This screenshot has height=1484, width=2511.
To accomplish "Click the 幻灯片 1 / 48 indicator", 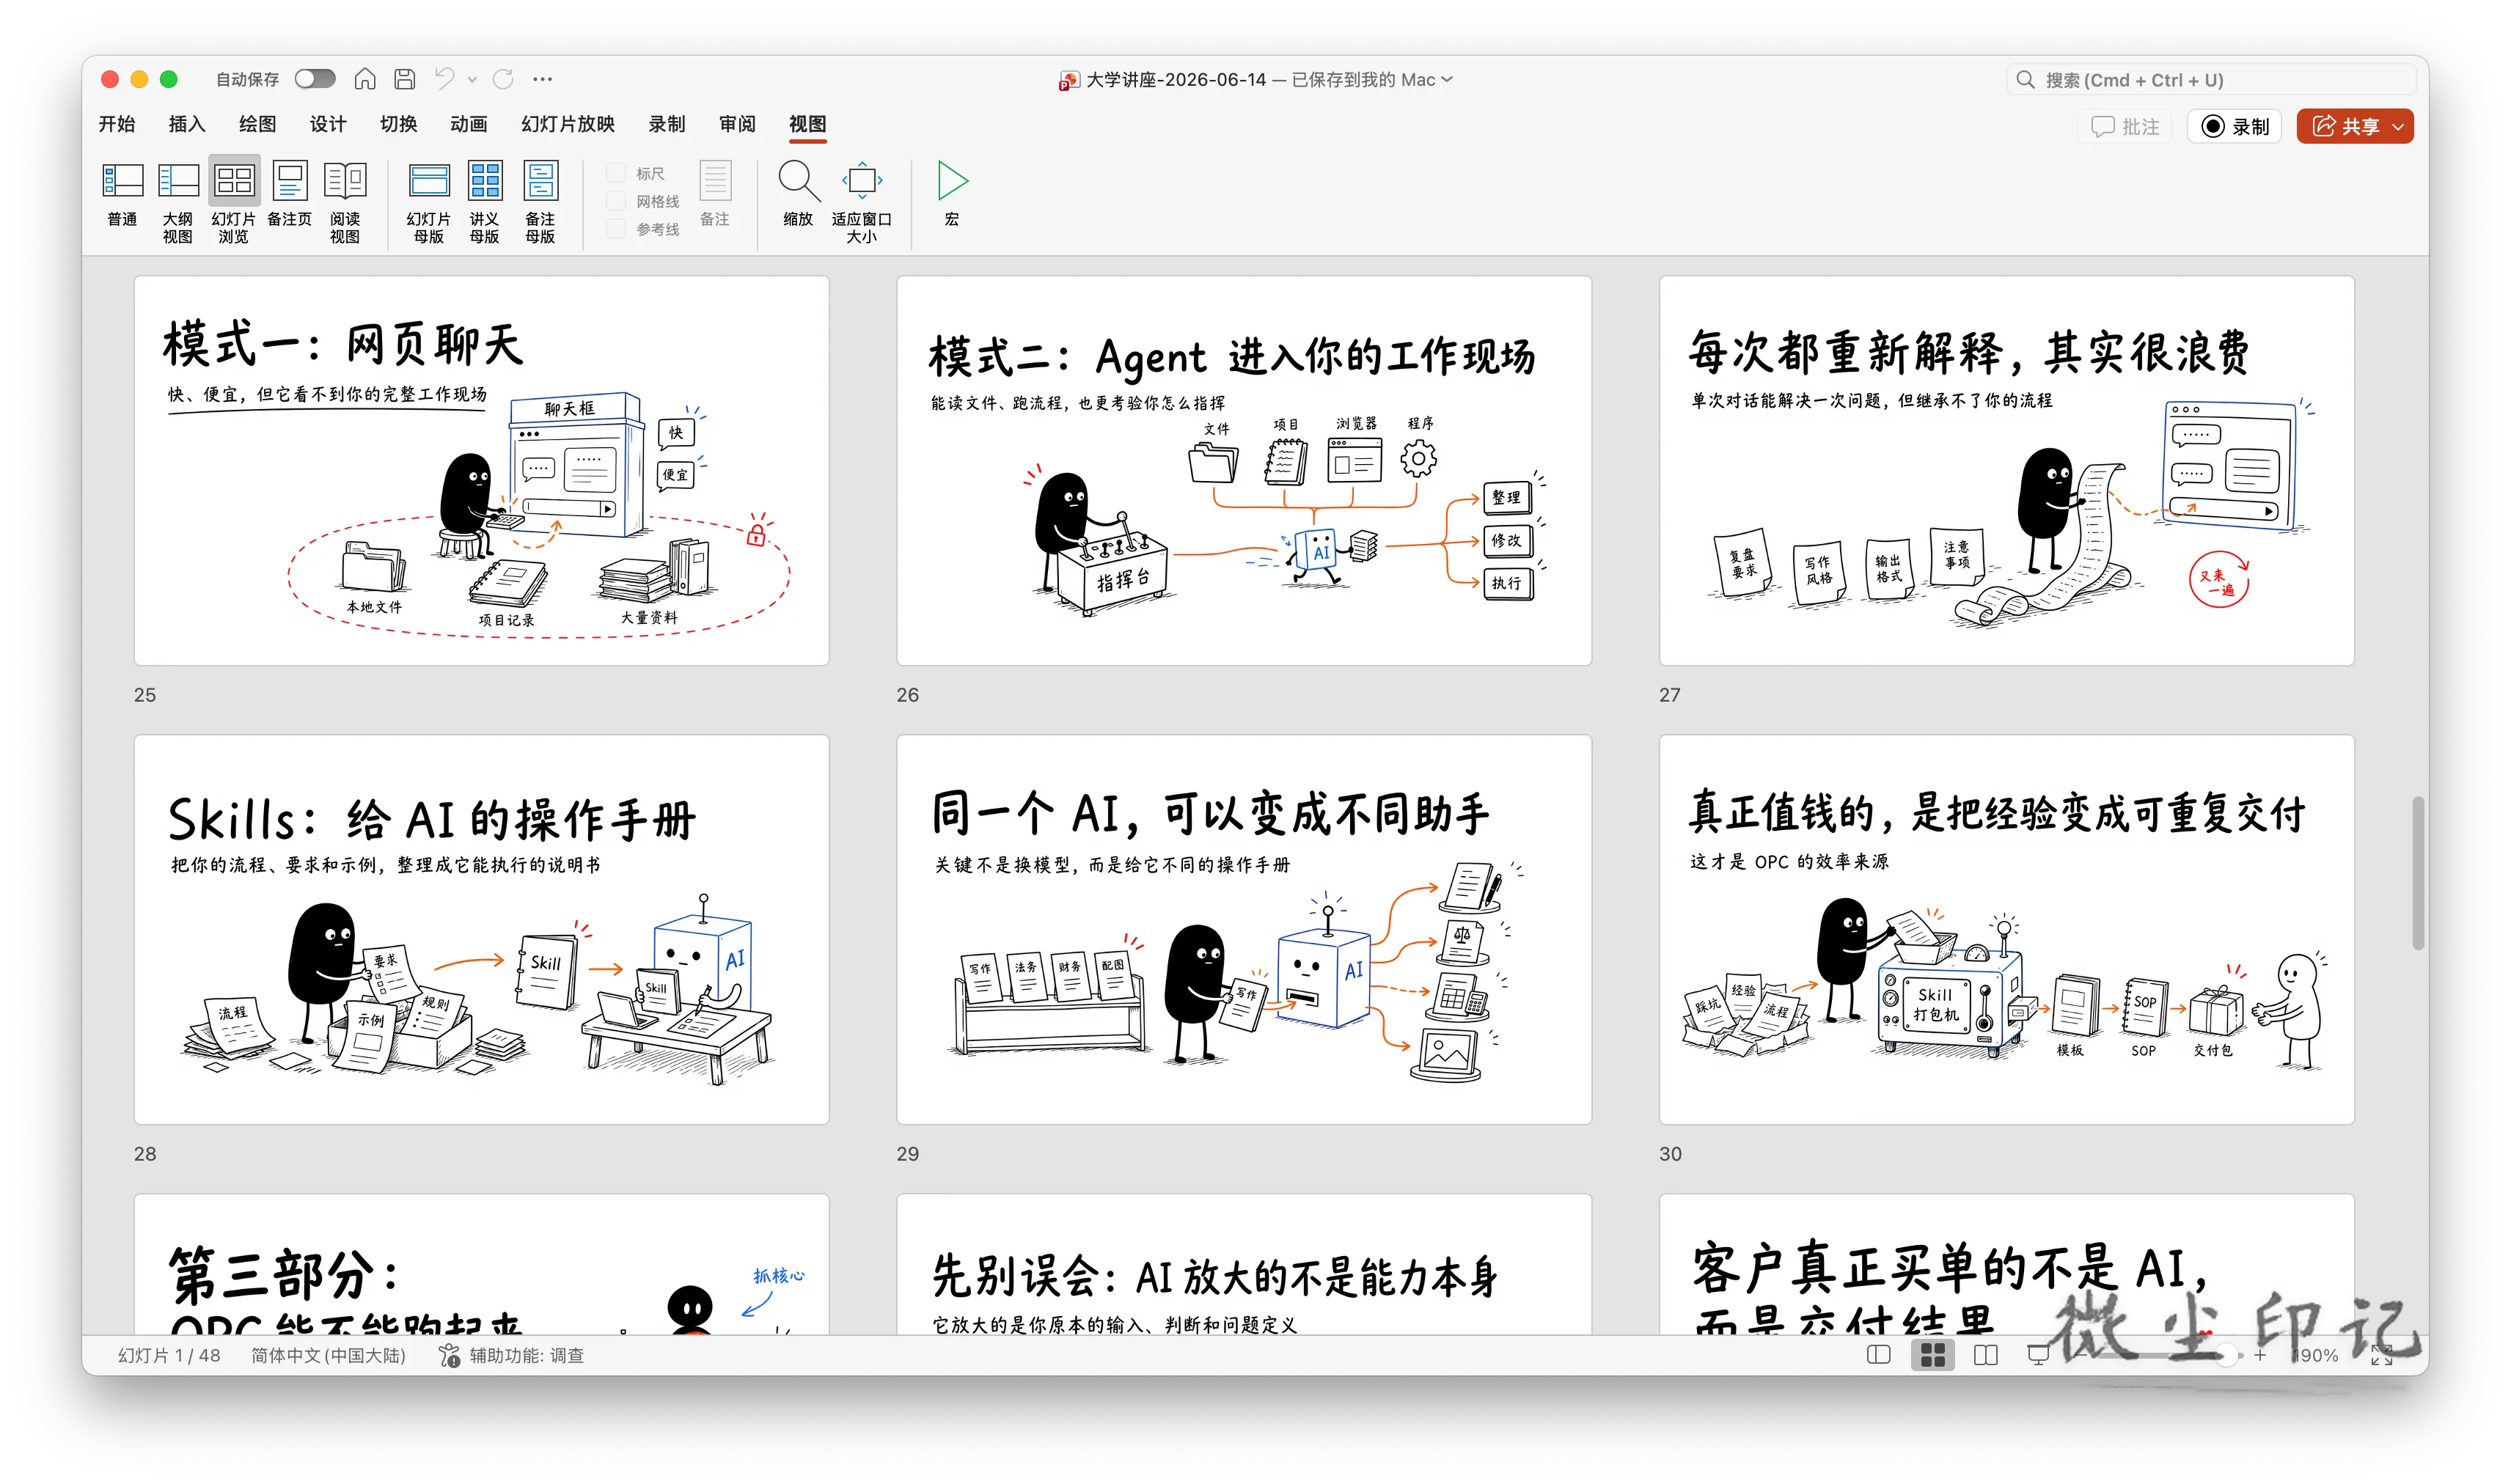I will click(x=169, y=1355).
